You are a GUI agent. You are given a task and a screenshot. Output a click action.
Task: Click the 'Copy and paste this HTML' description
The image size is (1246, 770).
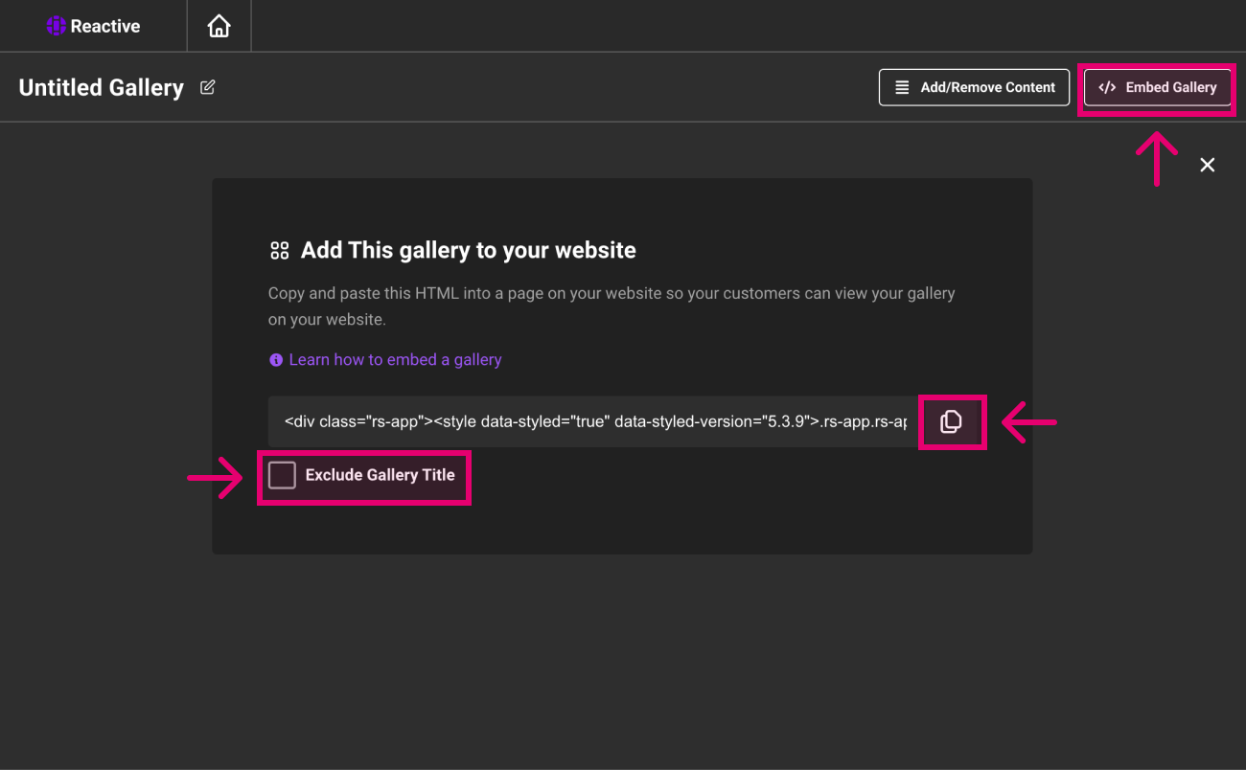coord(611,306)
